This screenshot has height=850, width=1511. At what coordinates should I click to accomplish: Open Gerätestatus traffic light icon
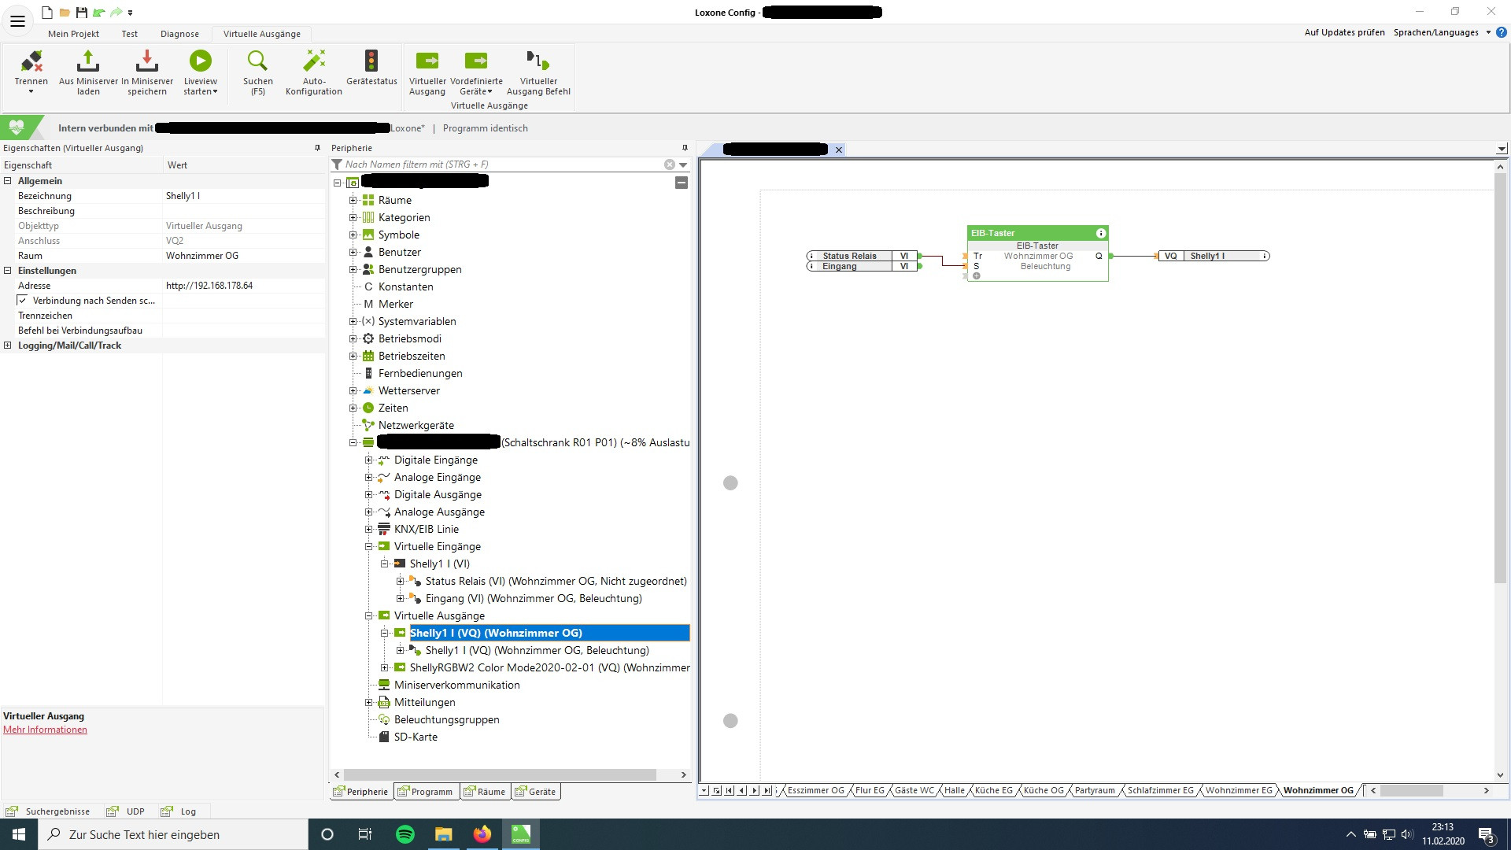pyautogui.click(x=371, y=61)
